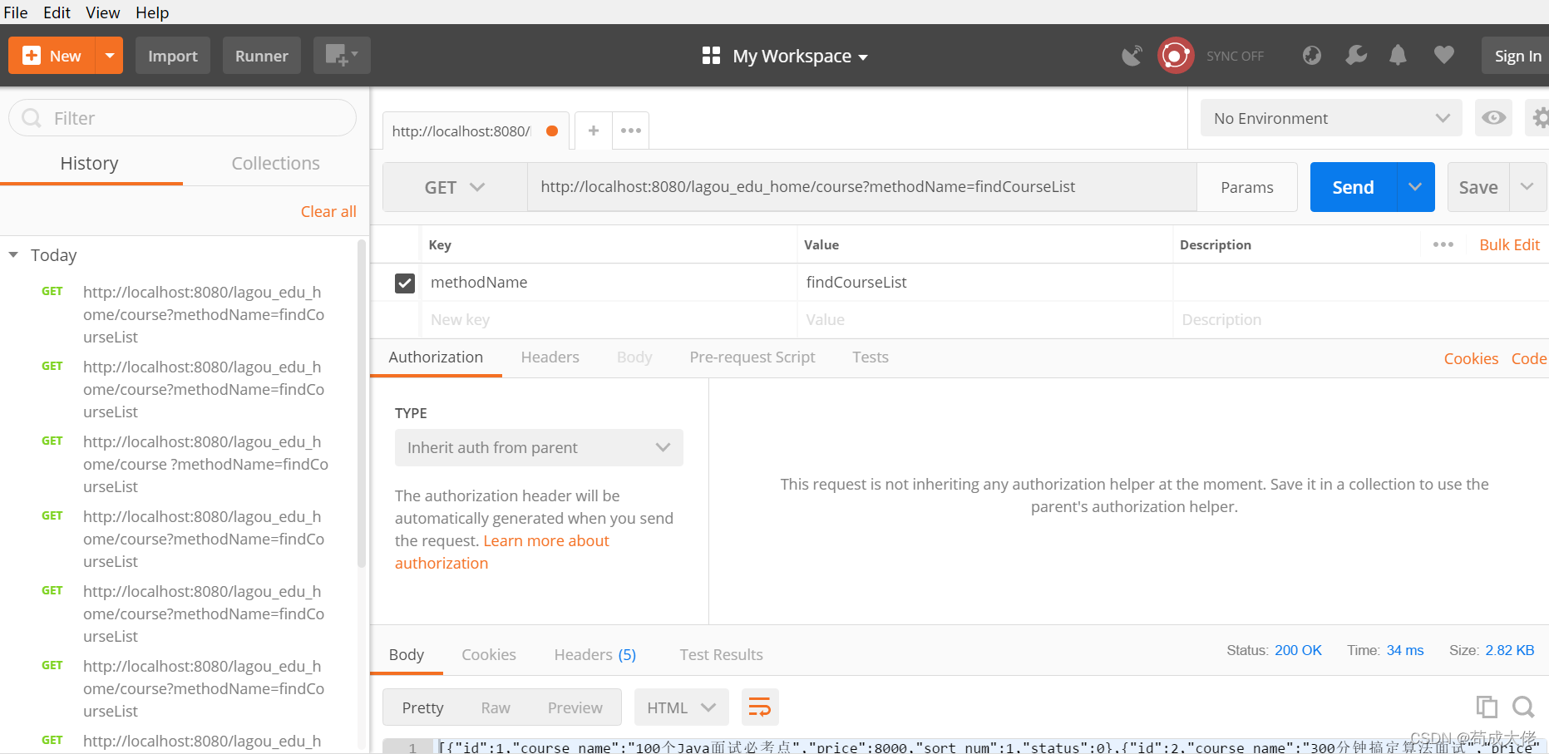
Task: Click response search magnifier icon
Action: tap(1523, 707)
